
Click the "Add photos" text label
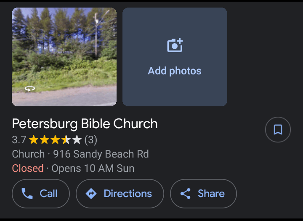pyautogui.click(x=175, y=71)
